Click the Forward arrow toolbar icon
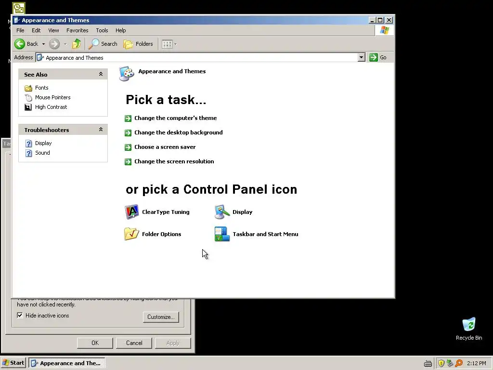Image resolution: width=493 pixels, height=370 pixels. 54,44
